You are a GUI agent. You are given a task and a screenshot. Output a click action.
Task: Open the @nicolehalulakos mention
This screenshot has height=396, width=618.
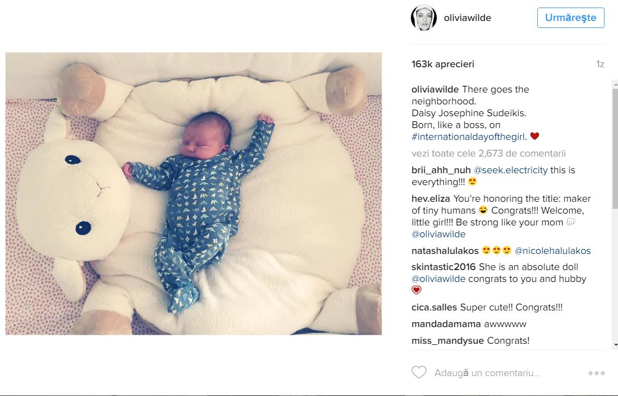coord(552,250)
